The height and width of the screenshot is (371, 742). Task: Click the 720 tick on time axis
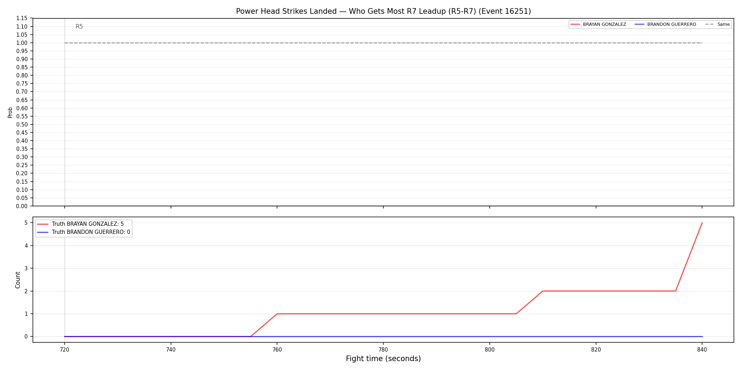(65, 349)
